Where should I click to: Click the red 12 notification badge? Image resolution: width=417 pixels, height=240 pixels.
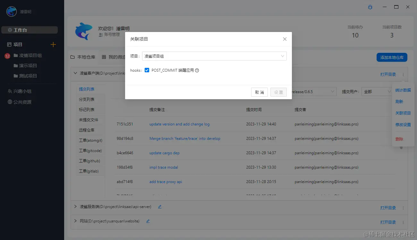(7, 56)
